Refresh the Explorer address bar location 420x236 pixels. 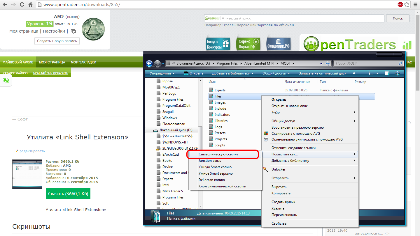click(328, 63)
